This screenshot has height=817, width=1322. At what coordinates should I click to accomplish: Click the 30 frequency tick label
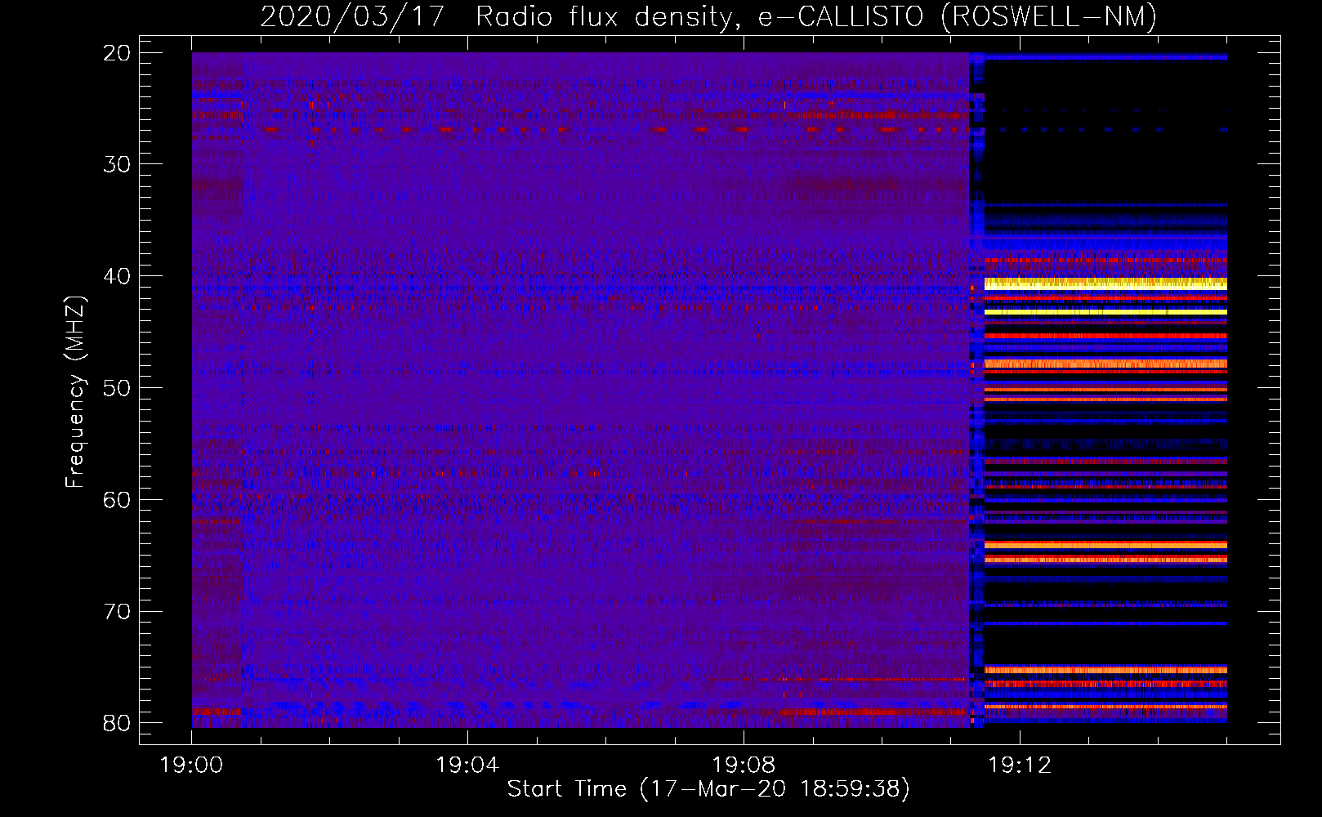(x=118, y=164)
